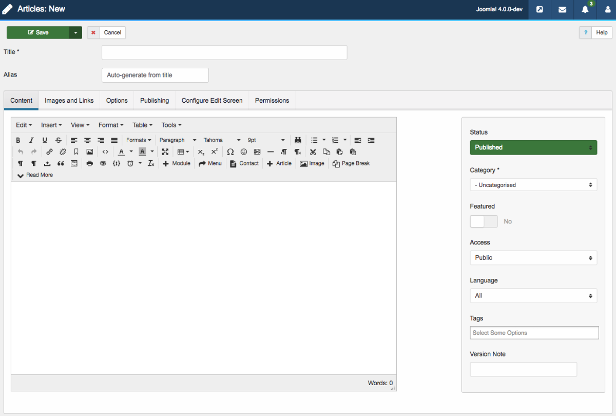
Task: Toggle the Featured switch to Yes
Action: coord(484,221)
